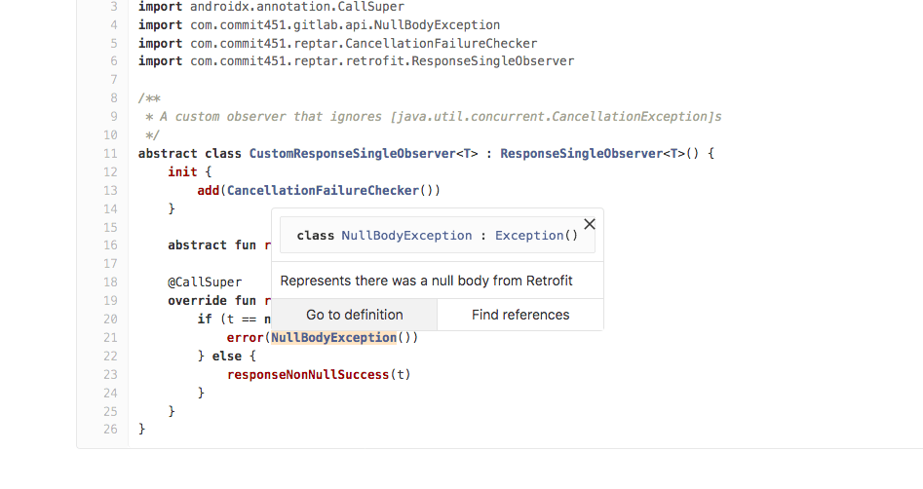923x489 pixels.
Task: Click the Find references button
Action: [520, 315]
